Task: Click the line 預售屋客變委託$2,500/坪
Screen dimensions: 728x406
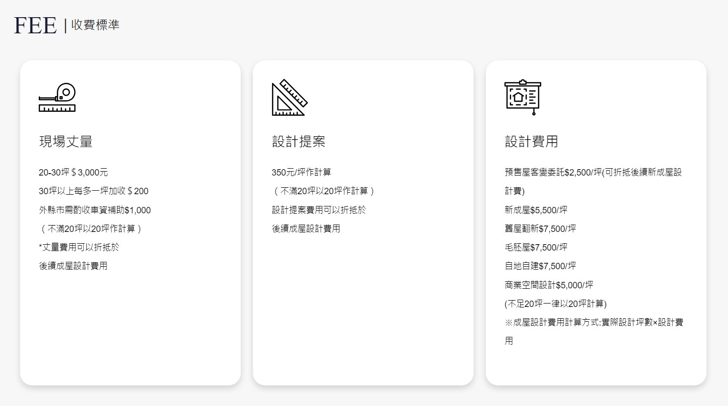Action: point(593,181)
